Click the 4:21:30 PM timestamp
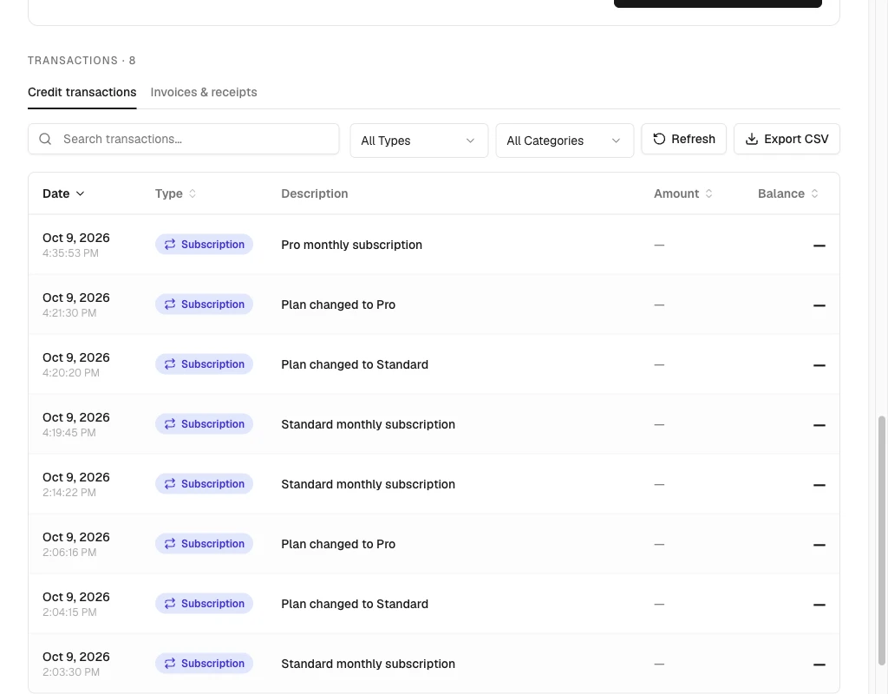Screen dimensions: 888x694 (x=69, y=312)
